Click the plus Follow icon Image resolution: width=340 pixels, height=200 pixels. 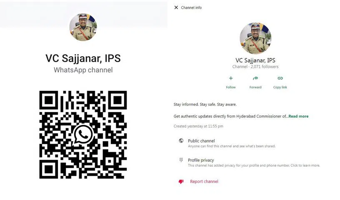click(x=231, y=78)
